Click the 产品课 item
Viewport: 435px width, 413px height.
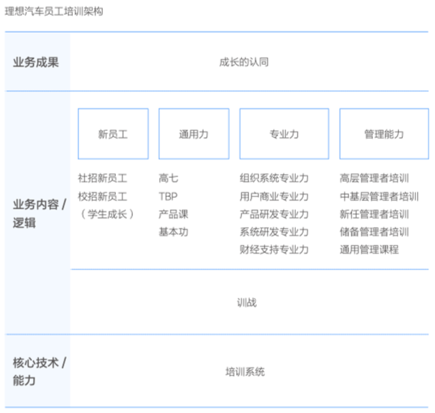[173, 214]
